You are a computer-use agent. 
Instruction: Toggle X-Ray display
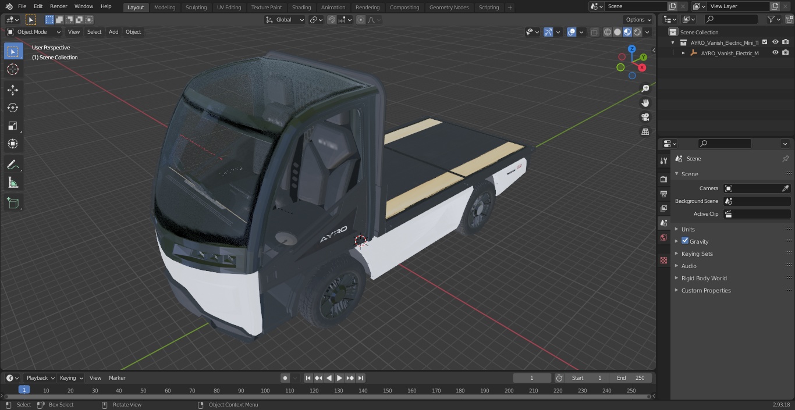click(x=594, y=32)
